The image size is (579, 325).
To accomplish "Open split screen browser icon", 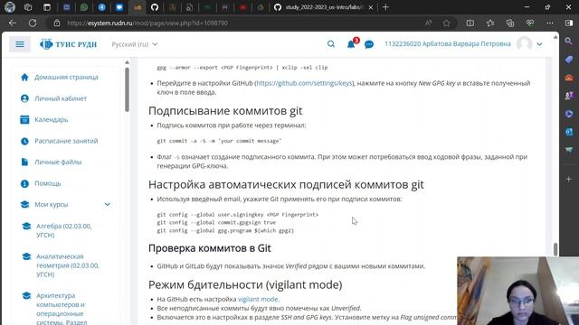I will (x=470, y=23).
